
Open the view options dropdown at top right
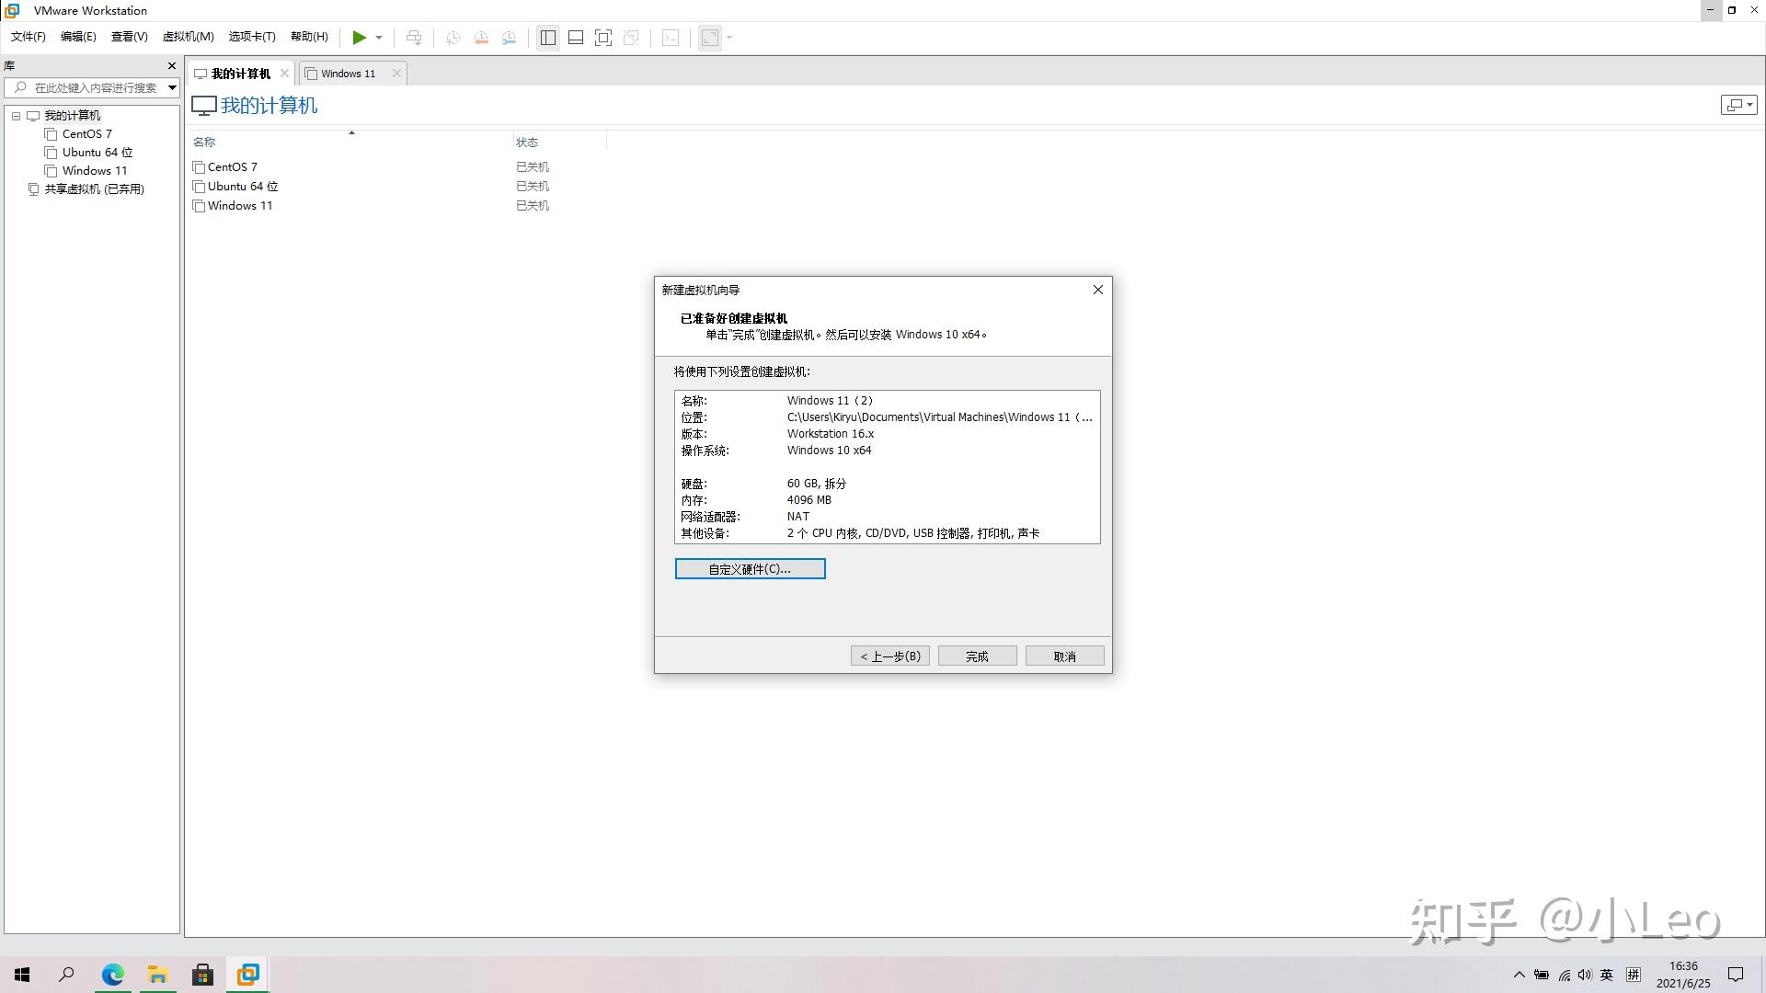pos(1738,105)
